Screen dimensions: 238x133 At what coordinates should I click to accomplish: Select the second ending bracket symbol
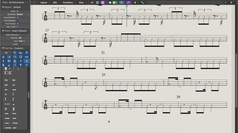click(x=10, y=73)
